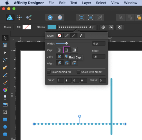
Task: Click the right end node of dashed line
Action: pos(125,124)
